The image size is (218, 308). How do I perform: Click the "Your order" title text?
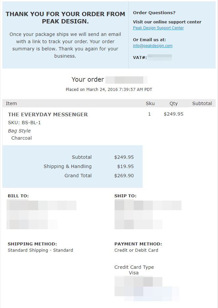point(88,79)
